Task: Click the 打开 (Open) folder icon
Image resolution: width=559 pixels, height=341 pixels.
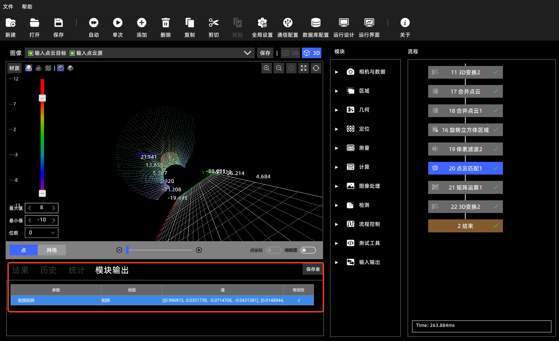Action: point(35,23)
